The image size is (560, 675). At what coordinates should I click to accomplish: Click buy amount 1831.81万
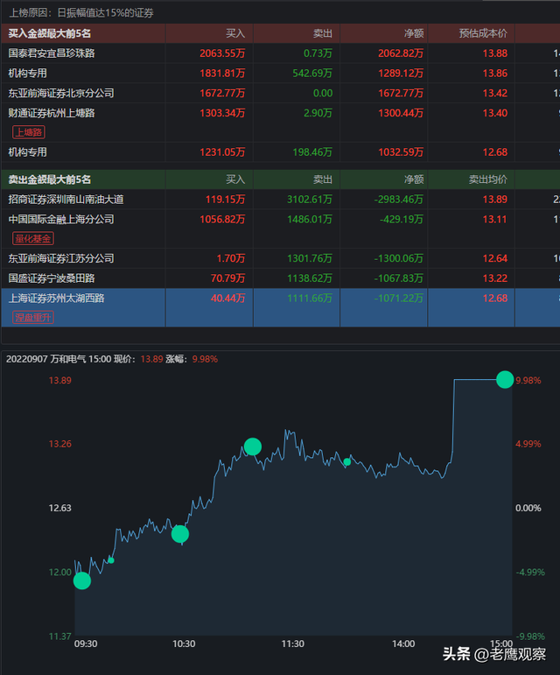click(222, 74)
